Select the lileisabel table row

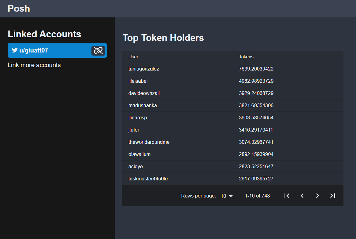pyautogui.click(x=233, y=81)
